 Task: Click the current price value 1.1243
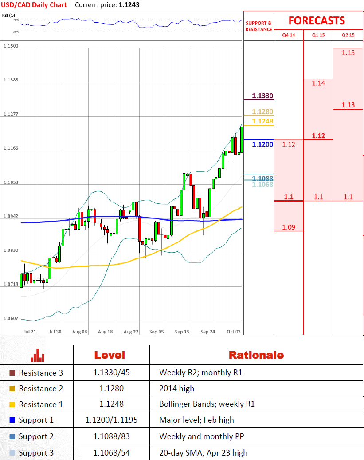coord(129,5)
